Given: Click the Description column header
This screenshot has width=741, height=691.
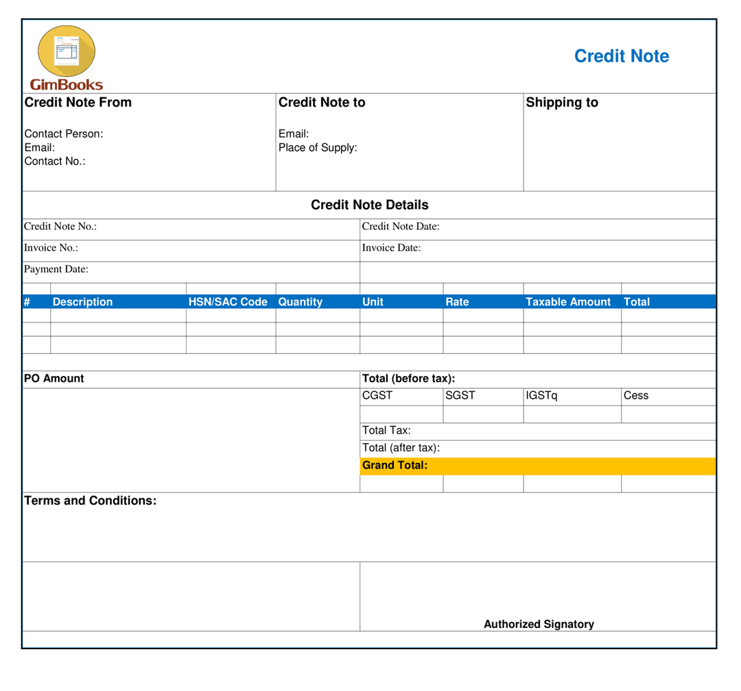Looking at the screenshot, I should (82, 301).
